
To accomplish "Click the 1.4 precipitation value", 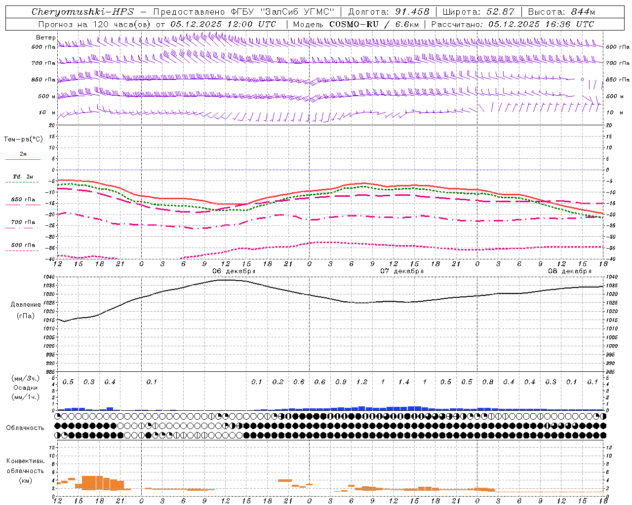I will click(404, 382).
